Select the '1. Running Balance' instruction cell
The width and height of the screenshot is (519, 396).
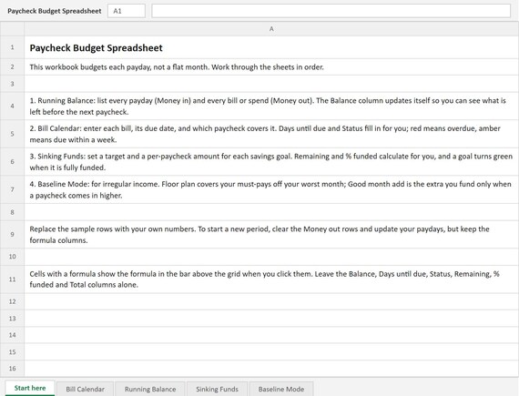tap(271, 106)
